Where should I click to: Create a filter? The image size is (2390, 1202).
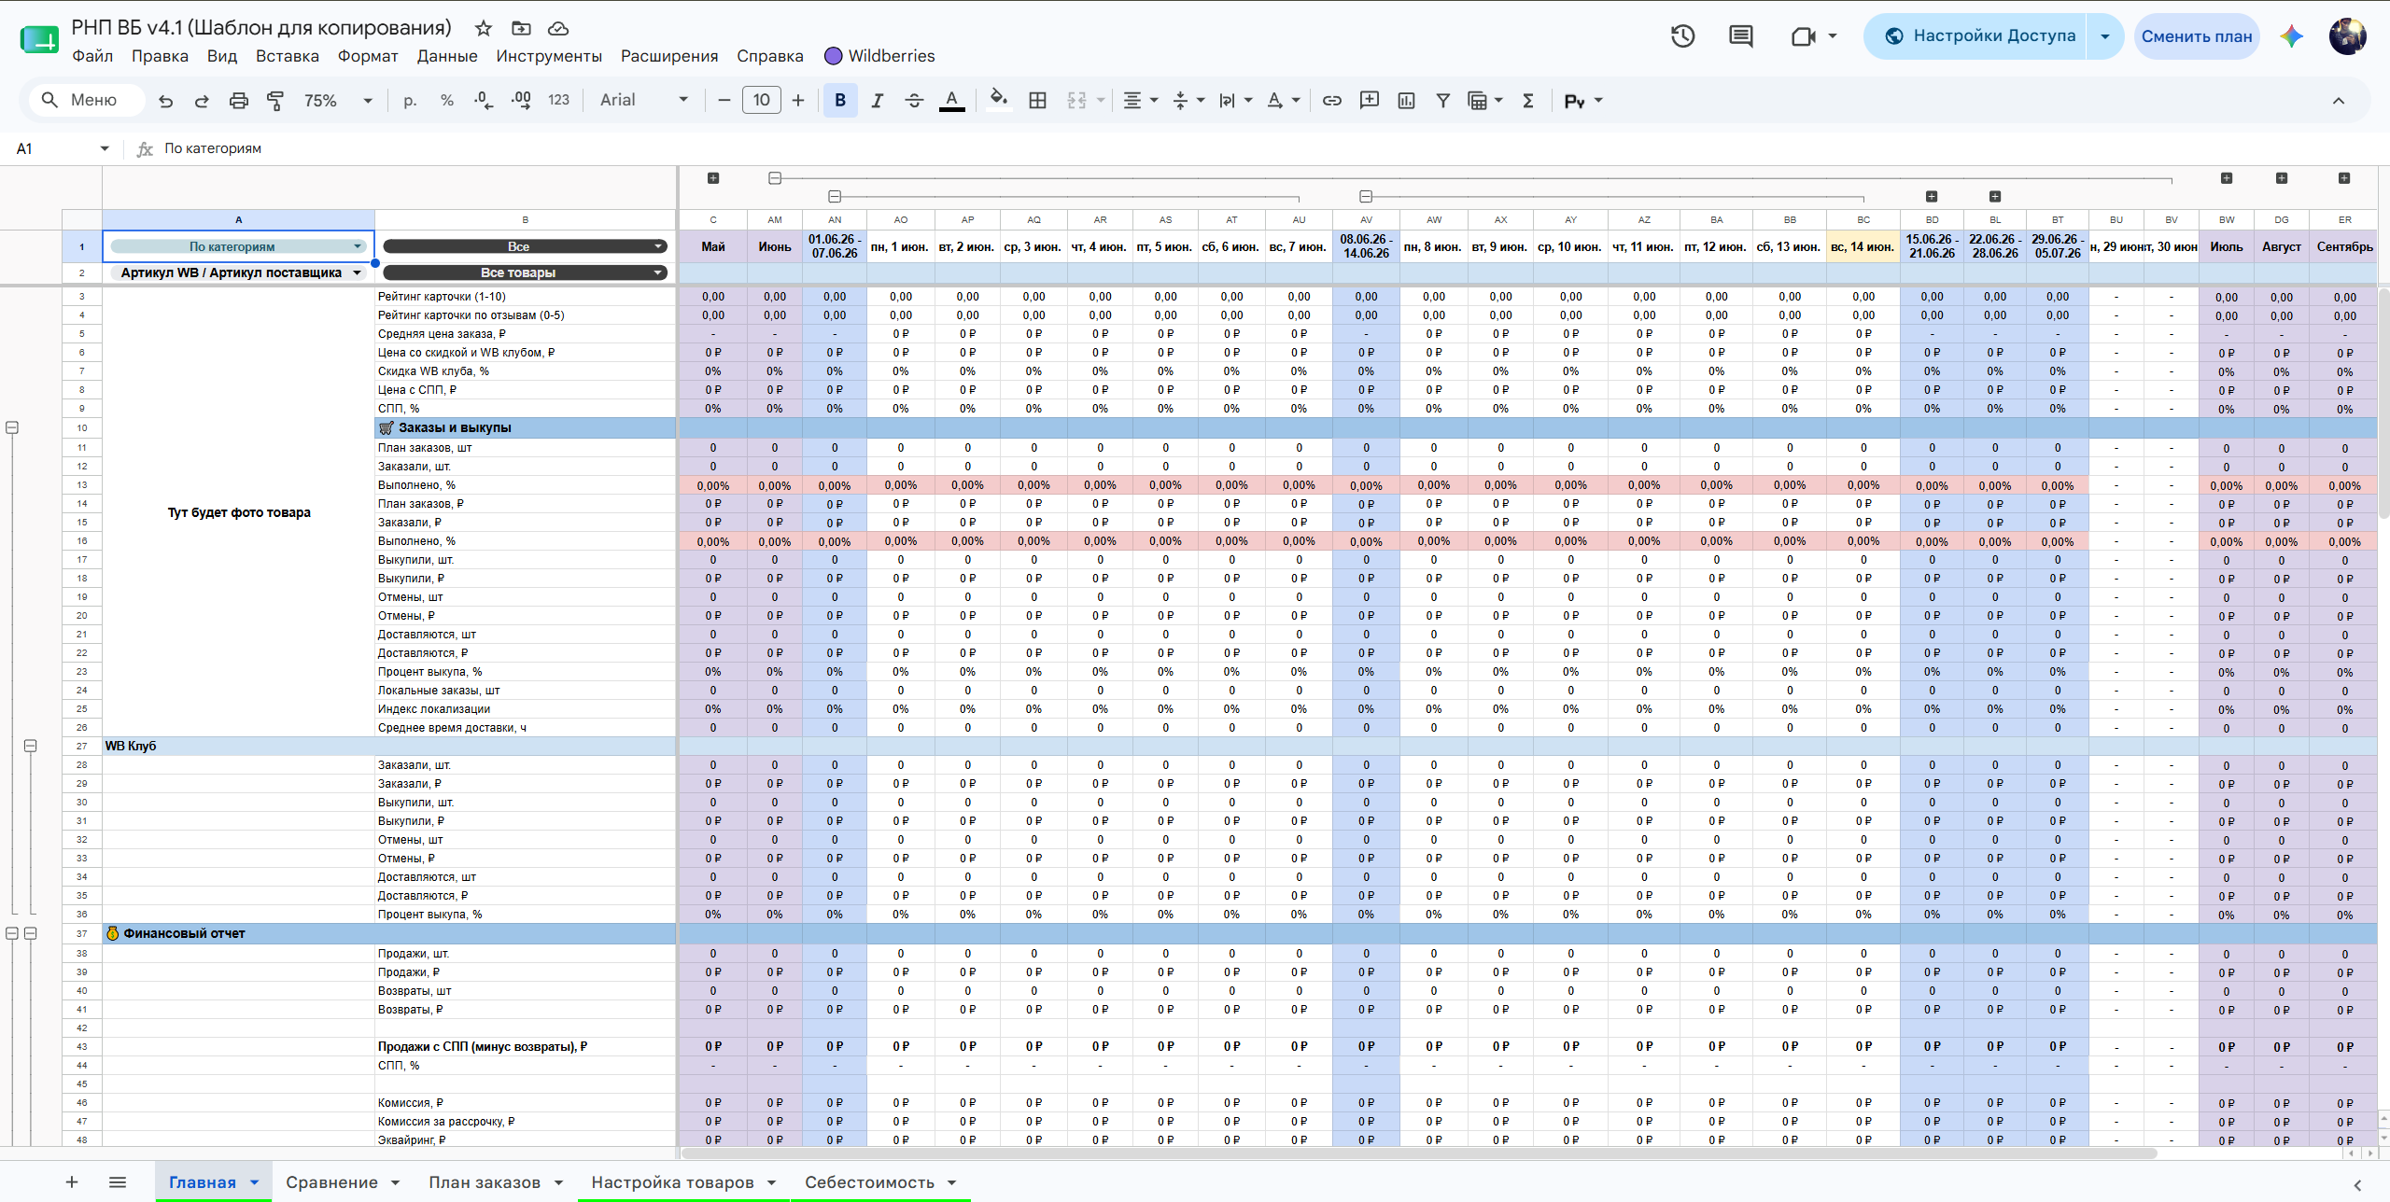click(x=1443, y=101)
